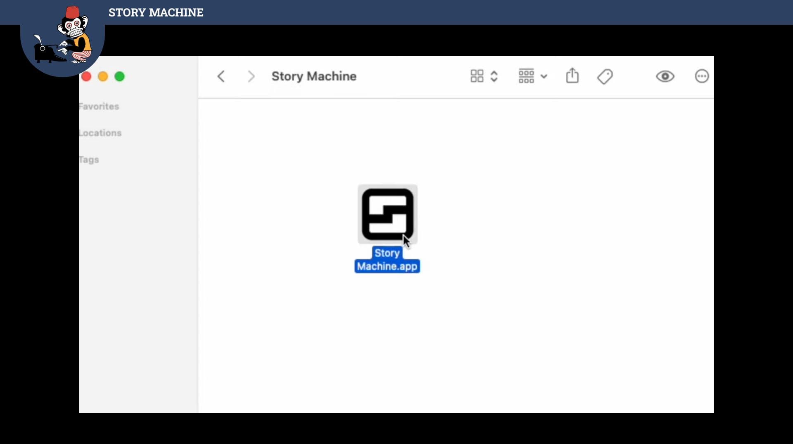
Task: Click the STORY MACHINE header text
Action: click(156, 12)
